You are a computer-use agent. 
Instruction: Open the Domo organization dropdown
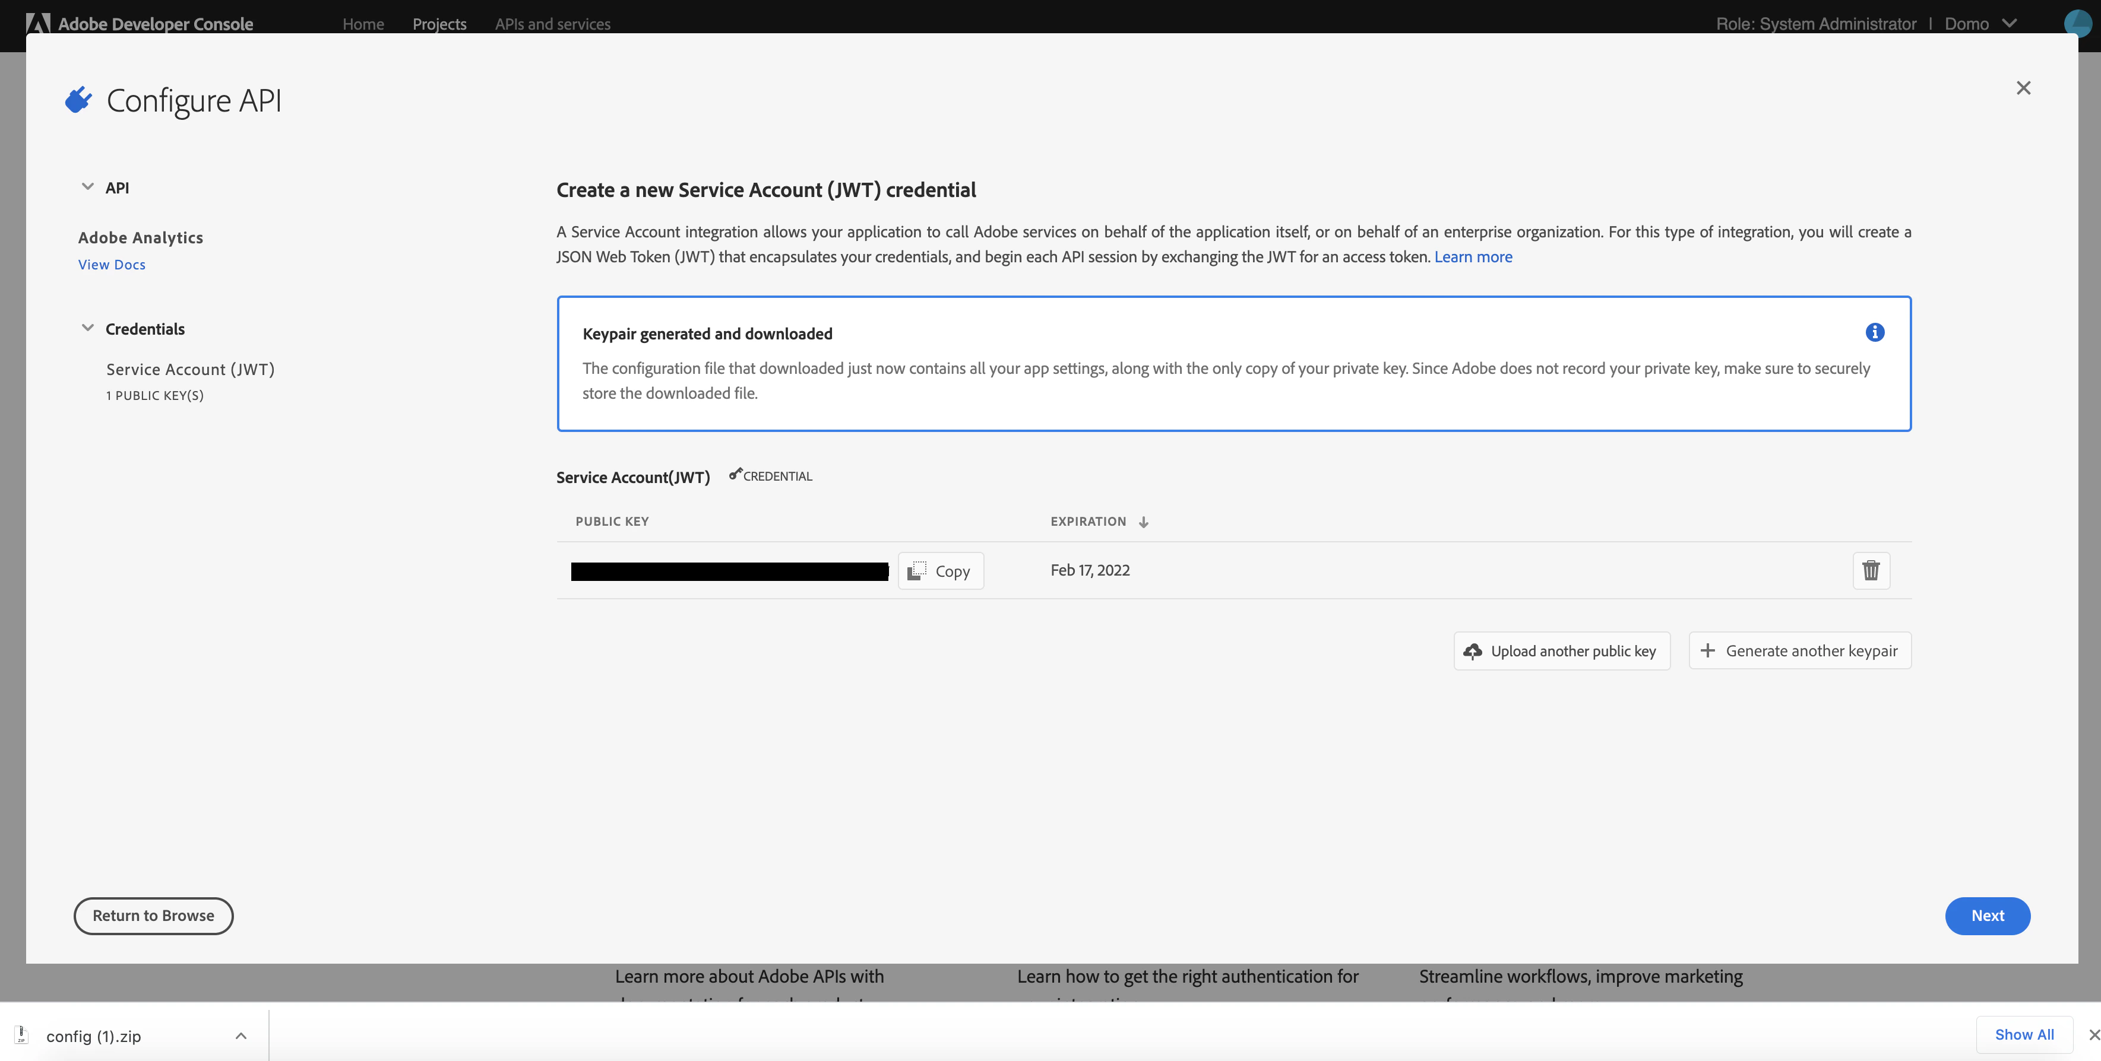[x=1981, y=24]
